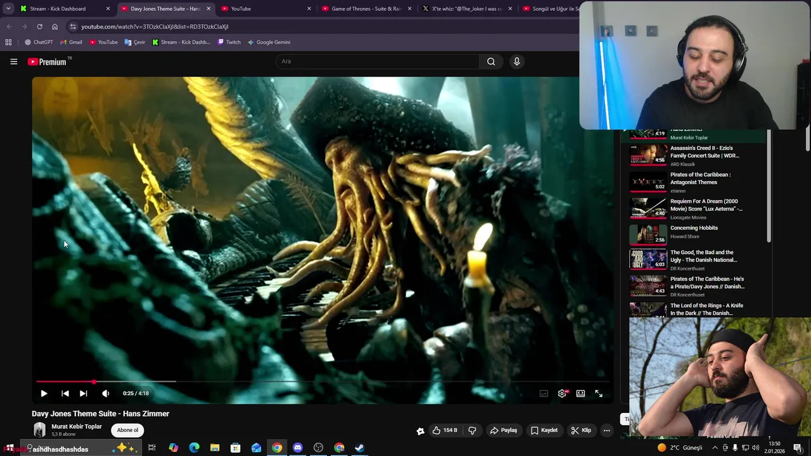Open the Gmail bookmark
The width and height of the screenshot is (811, 456).
[71, 42]
